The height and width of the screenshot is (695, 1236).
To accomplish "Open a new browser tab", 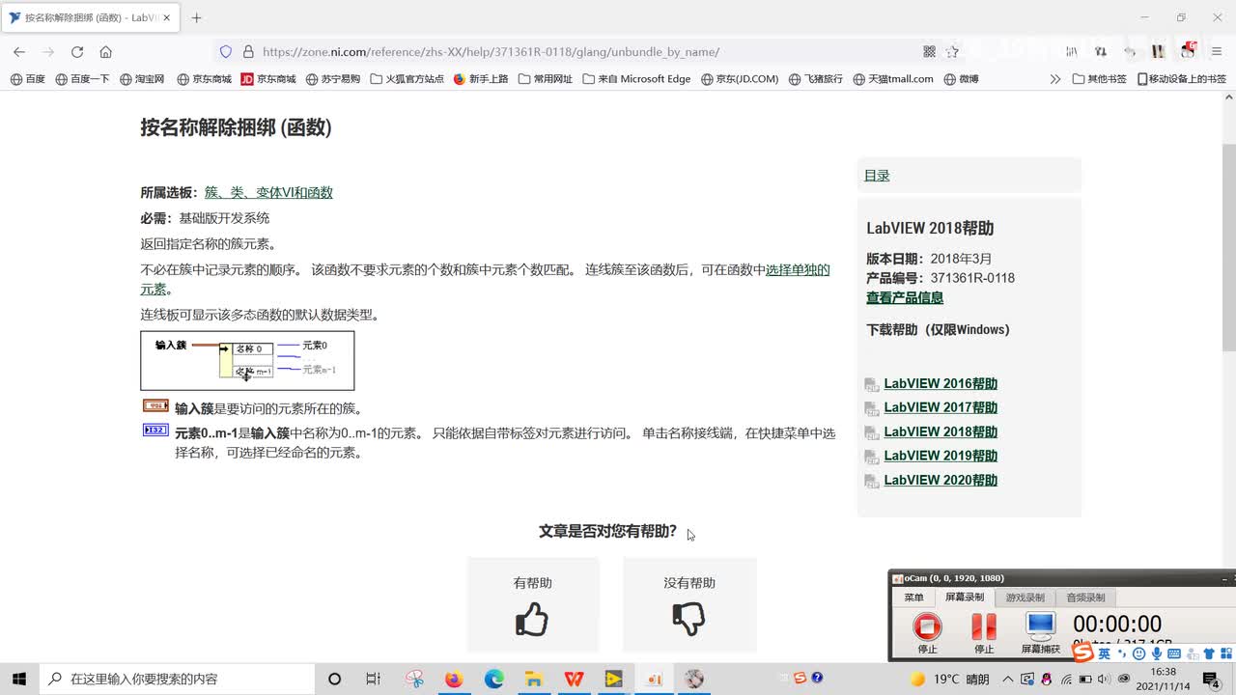I will [x=197, y=17].
